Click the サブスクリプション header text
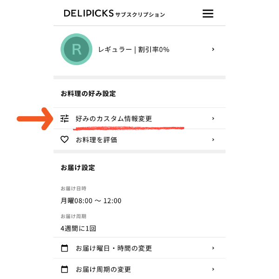279x279 pixels. 140,14
